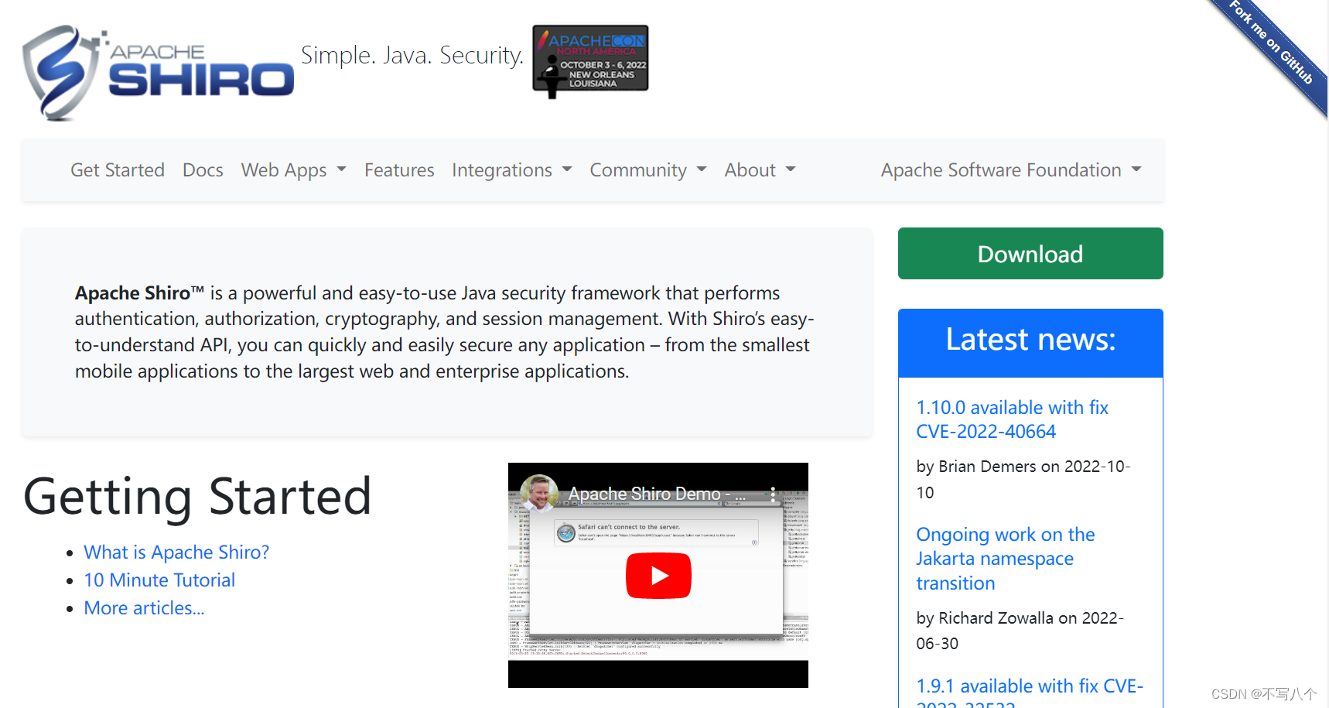This screenshot has height=708, width=1329.
Task: Click the by Brian Demers byline
Action: [1023, 479]
